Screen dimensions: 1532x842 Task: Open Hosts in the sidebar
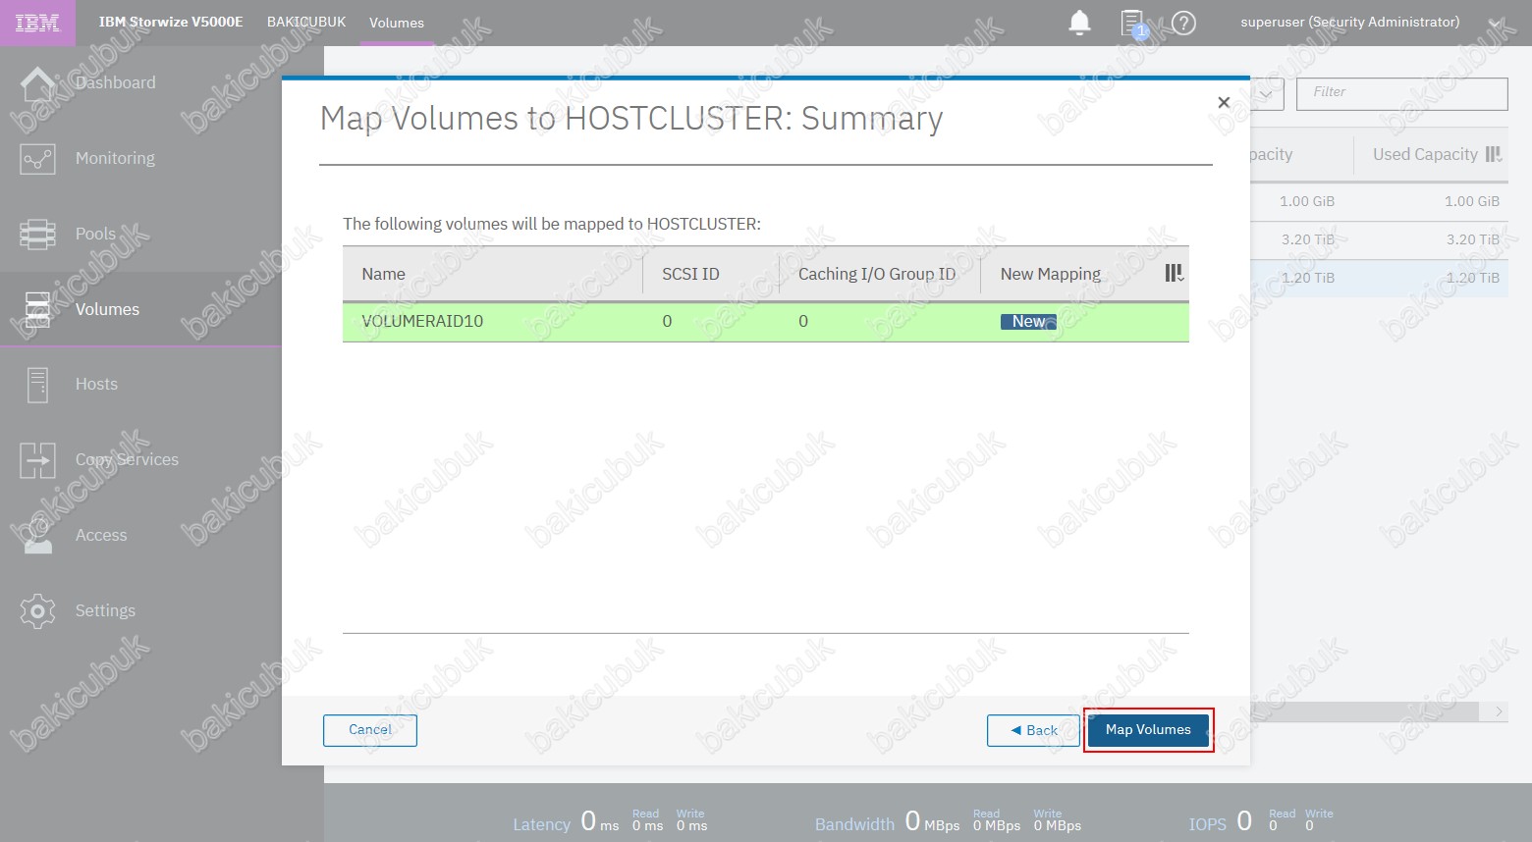pos(96,384)
